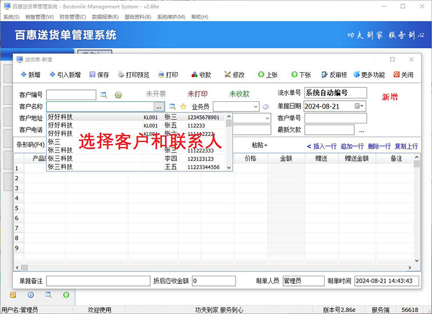The image size is (432, 314).
Task: Click the 金额 column header
Action: (286, 158)
